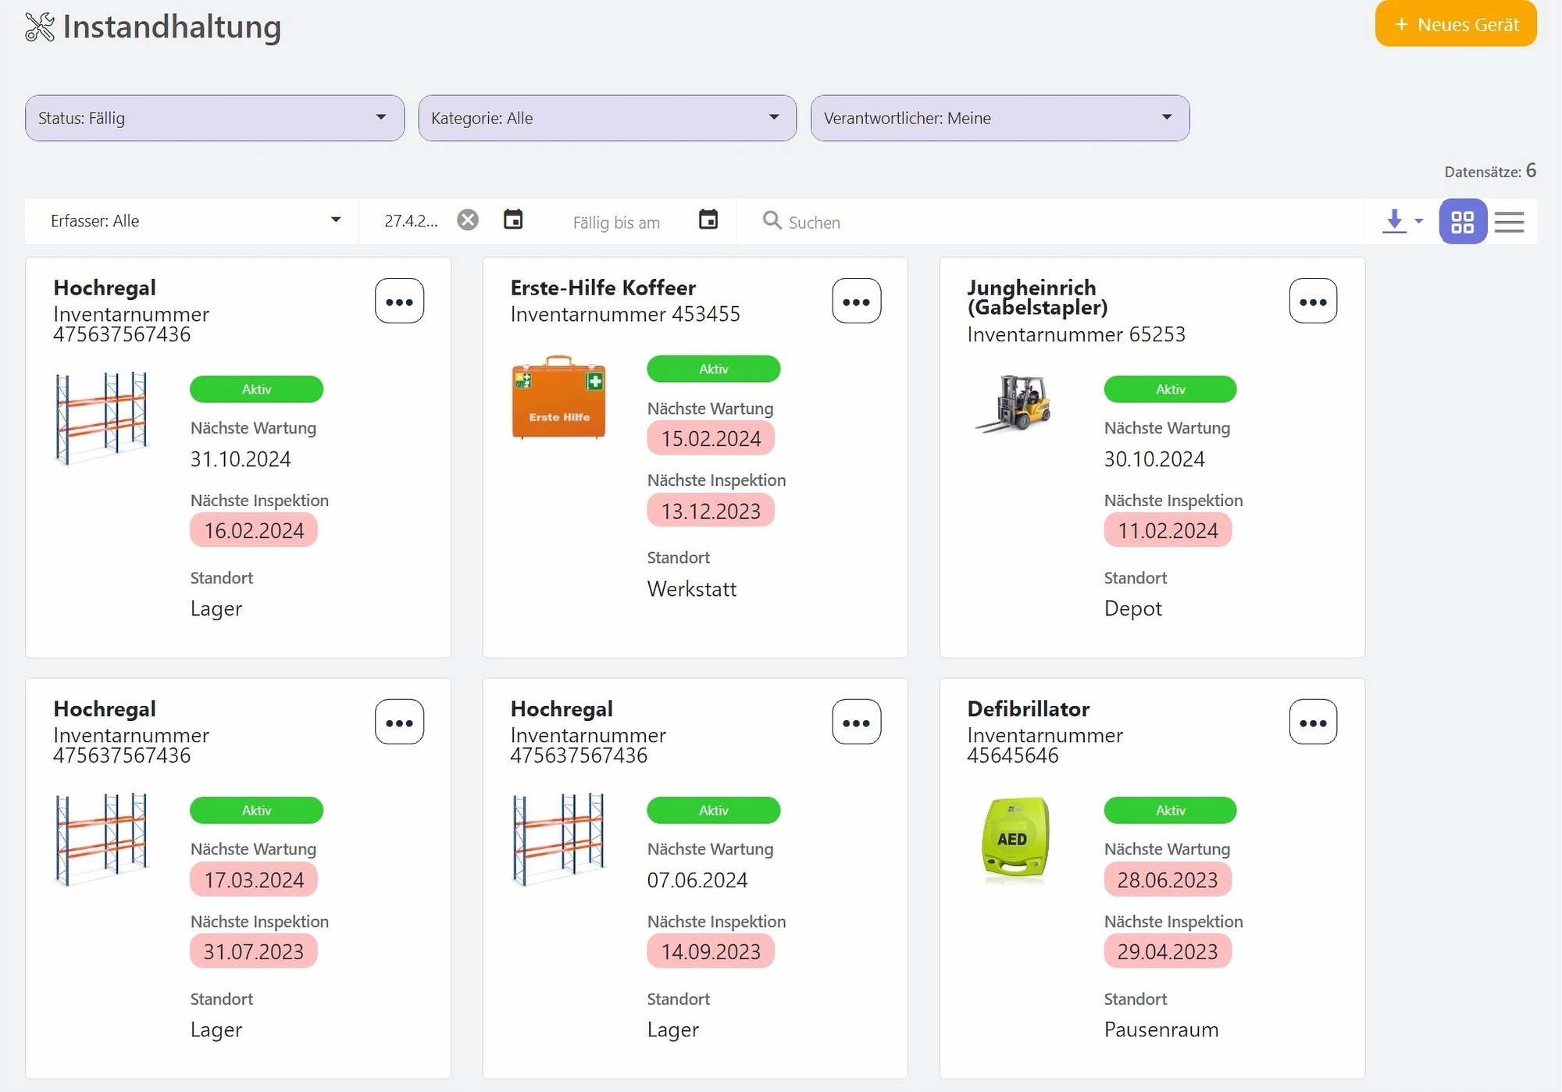Open calendar for 'Fällig bis am'

(x=708, y=220)
